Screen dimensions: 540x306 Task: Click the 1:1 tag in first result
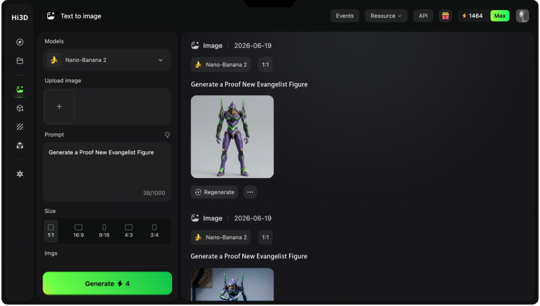pyautogui.click(x=265, y=65)
